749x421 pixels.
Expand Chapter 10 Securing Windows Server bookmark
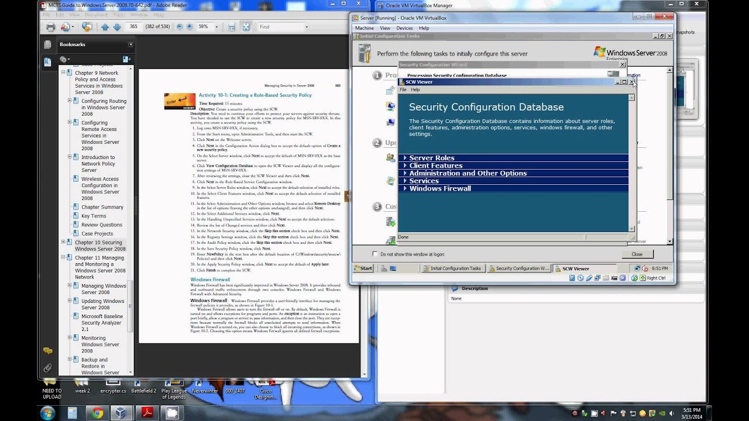tap(63, 242)
